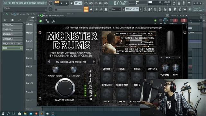Open the MONS..m V2 pattern selector
This screenshot has height=116, width=206.
(132, 9)
